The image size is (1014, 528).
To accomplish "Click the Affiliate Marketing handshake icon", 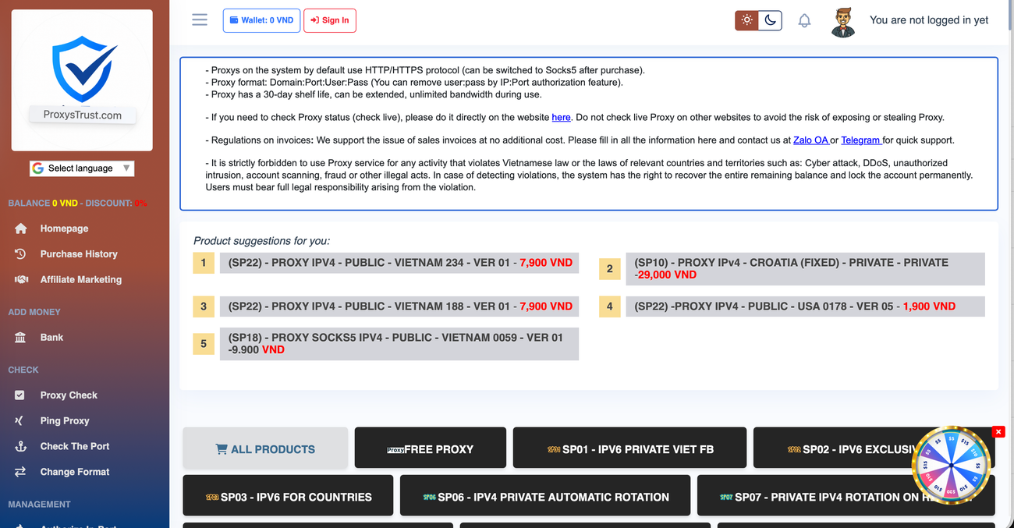I will 21,280.
